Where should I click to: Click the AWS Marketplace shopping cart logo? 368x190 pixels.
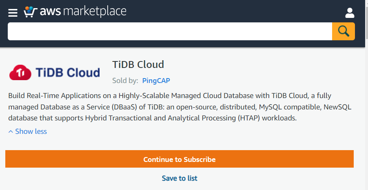click(x=31, y=11)
